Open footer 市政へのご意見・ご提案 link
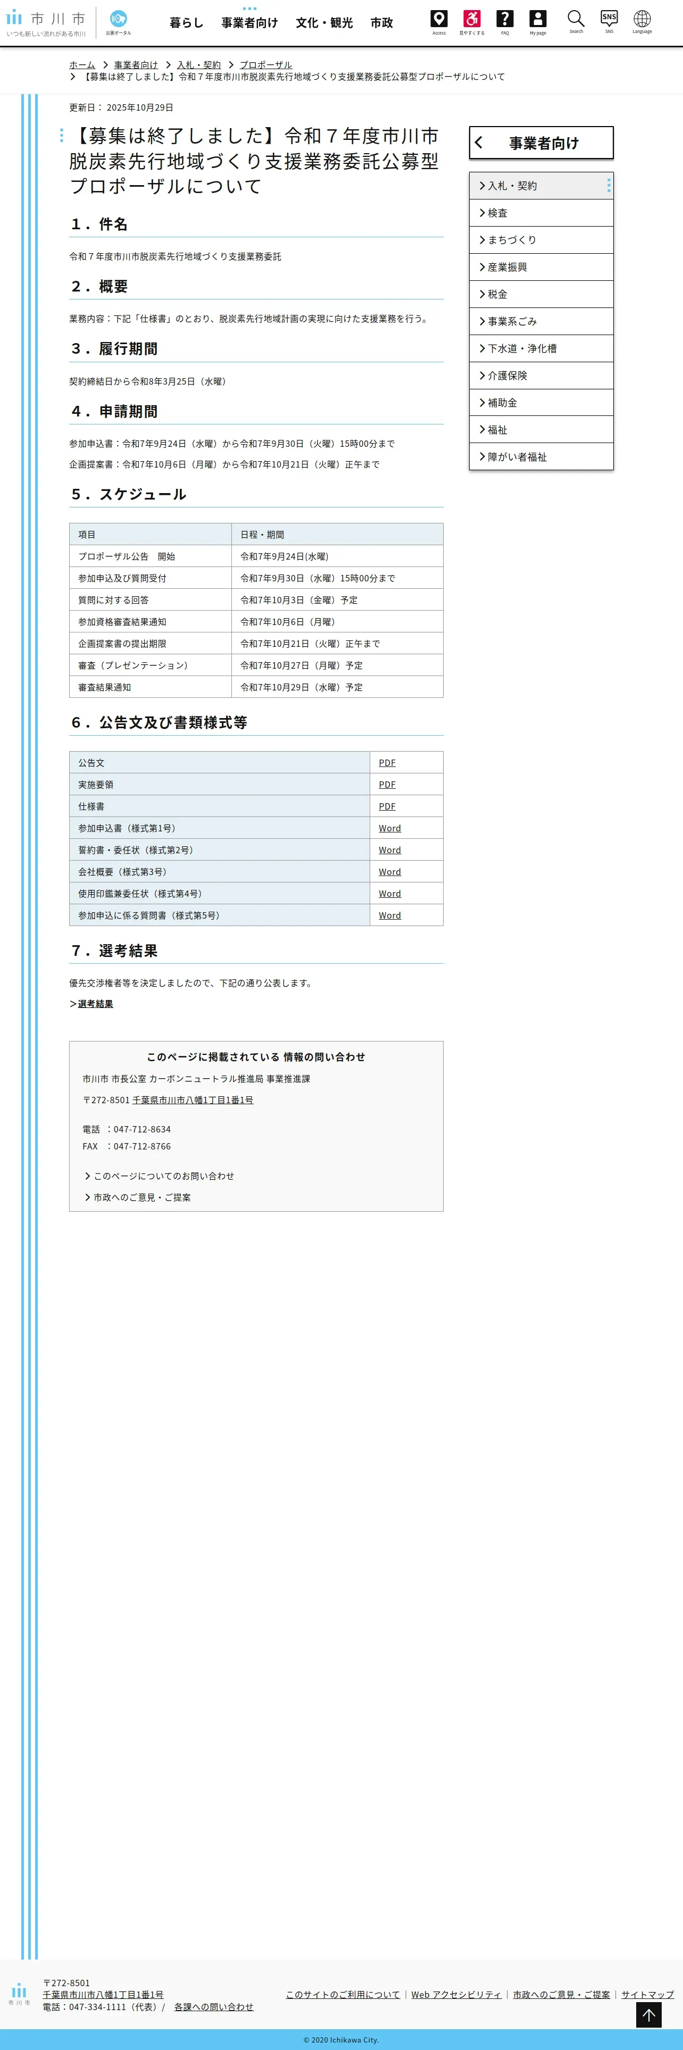 click(x=561, y=1995)
